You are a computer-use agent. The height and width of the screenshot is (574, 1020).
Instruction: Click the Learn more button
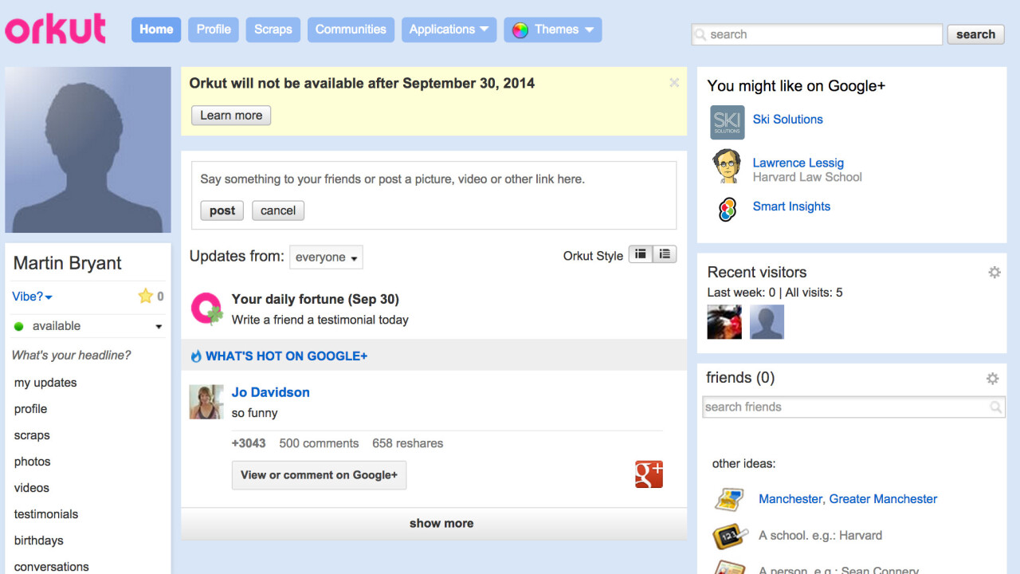[231, 116]
